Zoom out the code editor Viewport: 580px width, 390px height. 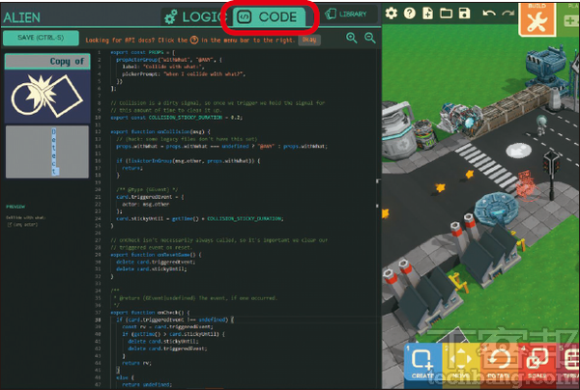point(370,38)
